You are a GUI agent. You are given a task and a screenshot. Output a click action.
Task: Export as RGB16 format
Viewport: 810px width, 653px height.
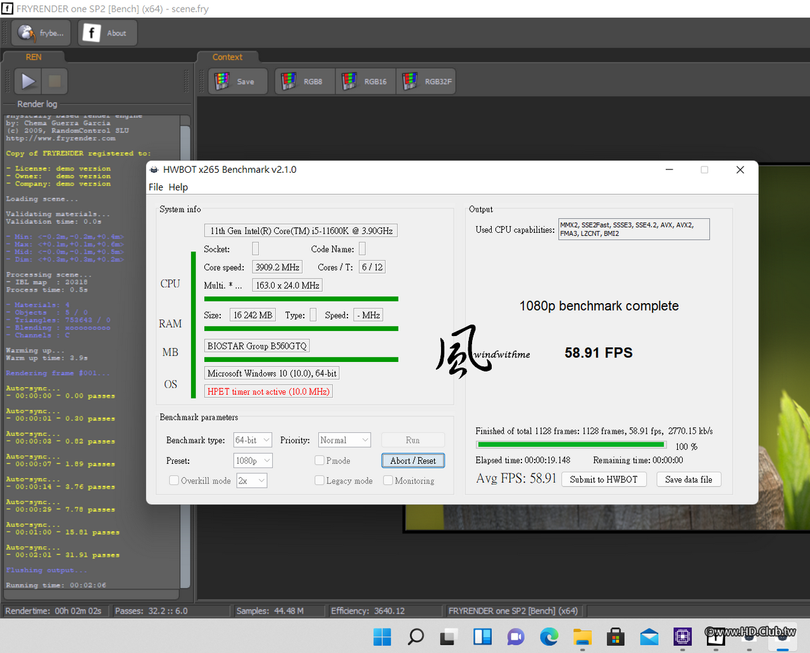[366, 82]
